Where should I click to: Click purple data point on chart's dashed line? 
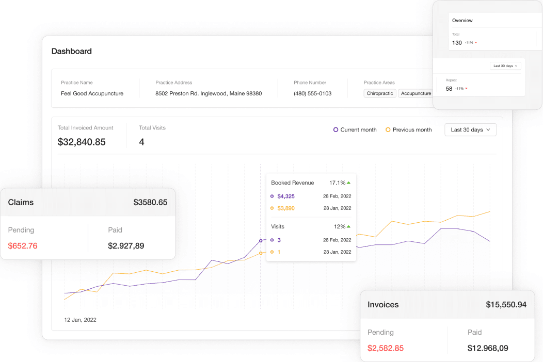click(261, 240)
